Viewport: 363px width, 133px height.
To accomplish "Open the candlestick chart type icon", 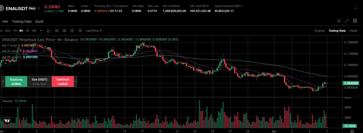I will (57, 31).
